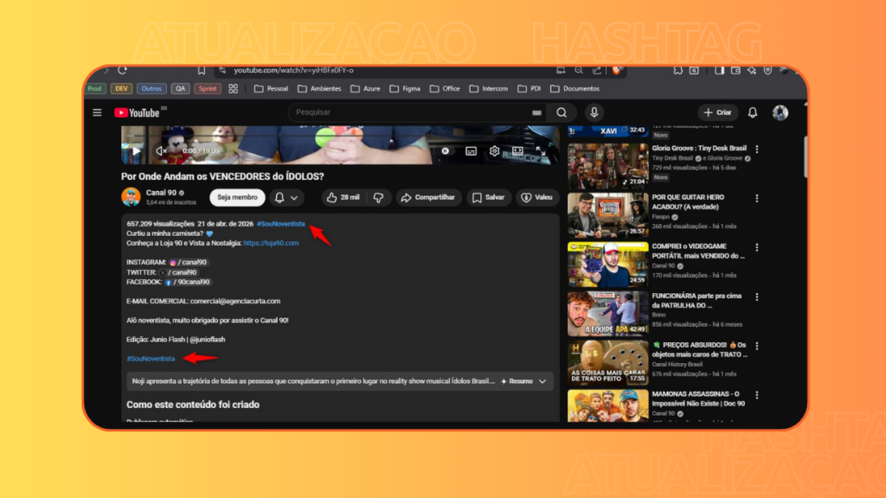The image size is (886, 498).
Task: Open the Outros bookmark
Action: tap(151, 89)
